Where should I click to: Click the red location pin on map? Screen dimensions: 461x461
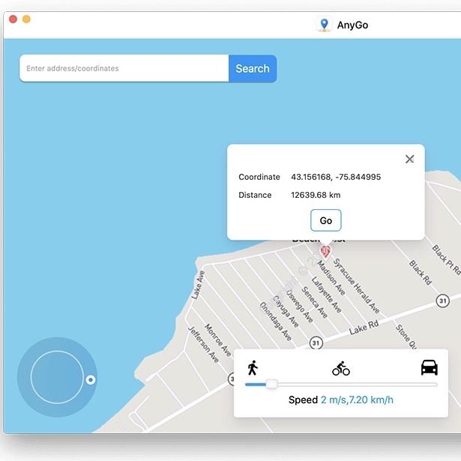tap(325, 253)
